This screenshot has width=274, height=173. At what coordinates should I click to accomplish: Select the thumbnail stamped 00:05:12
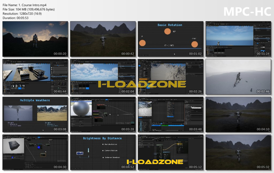(x=170, y=152)
